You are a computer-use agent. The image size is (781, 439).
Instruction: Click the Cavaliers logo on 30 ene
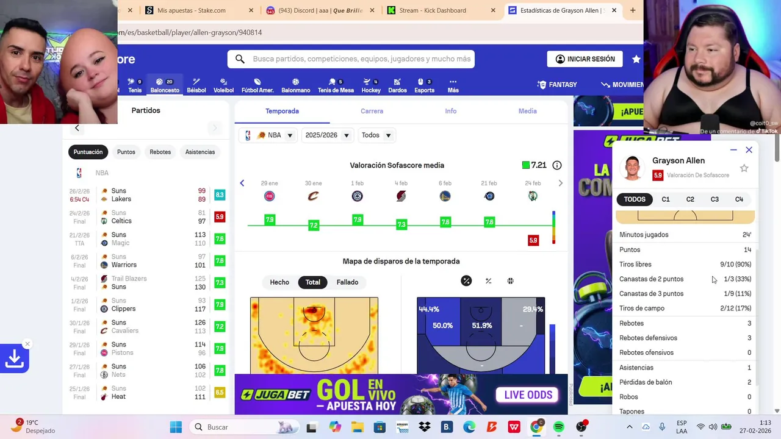(313, 196)
